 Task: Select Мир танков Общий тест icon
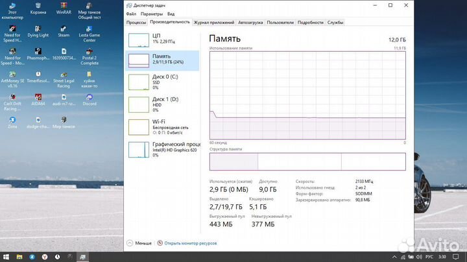(x=90, y=11)
